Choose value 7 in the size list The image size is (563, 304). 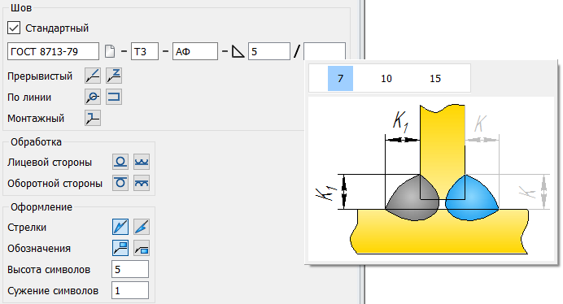[x=340, y=78]
